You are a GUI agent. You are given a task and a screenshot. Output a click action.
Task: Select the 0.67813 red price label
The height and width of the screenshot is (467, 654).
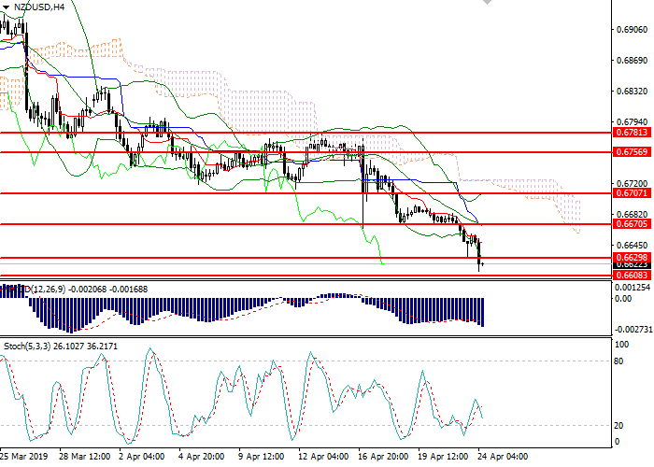click(627, 133)
